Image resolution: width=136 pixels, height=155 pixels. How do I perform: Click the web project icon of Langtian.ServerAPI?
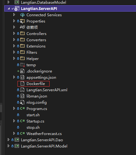17,9
